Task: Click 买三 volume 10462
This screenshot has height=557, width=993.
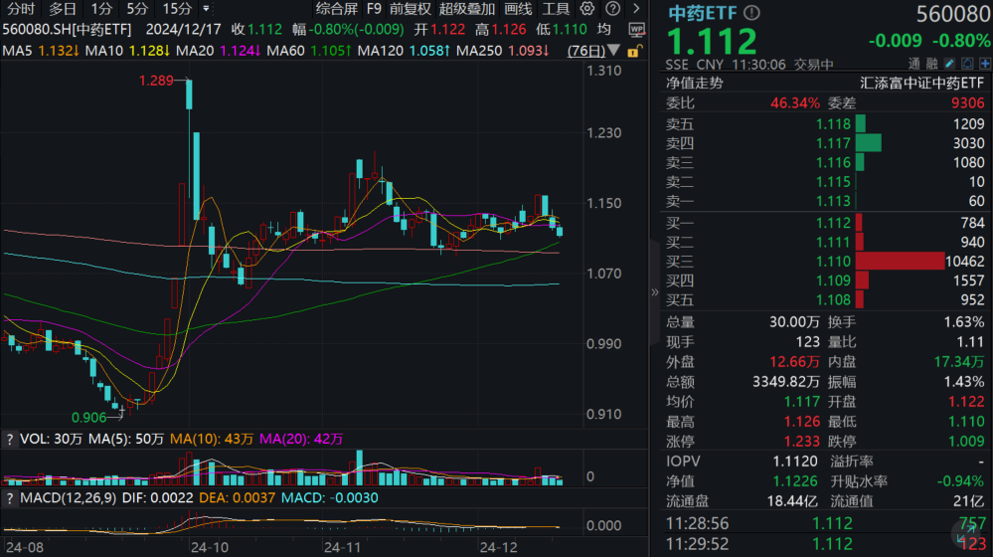Action: pyautogui.click(x=964, y=261)
